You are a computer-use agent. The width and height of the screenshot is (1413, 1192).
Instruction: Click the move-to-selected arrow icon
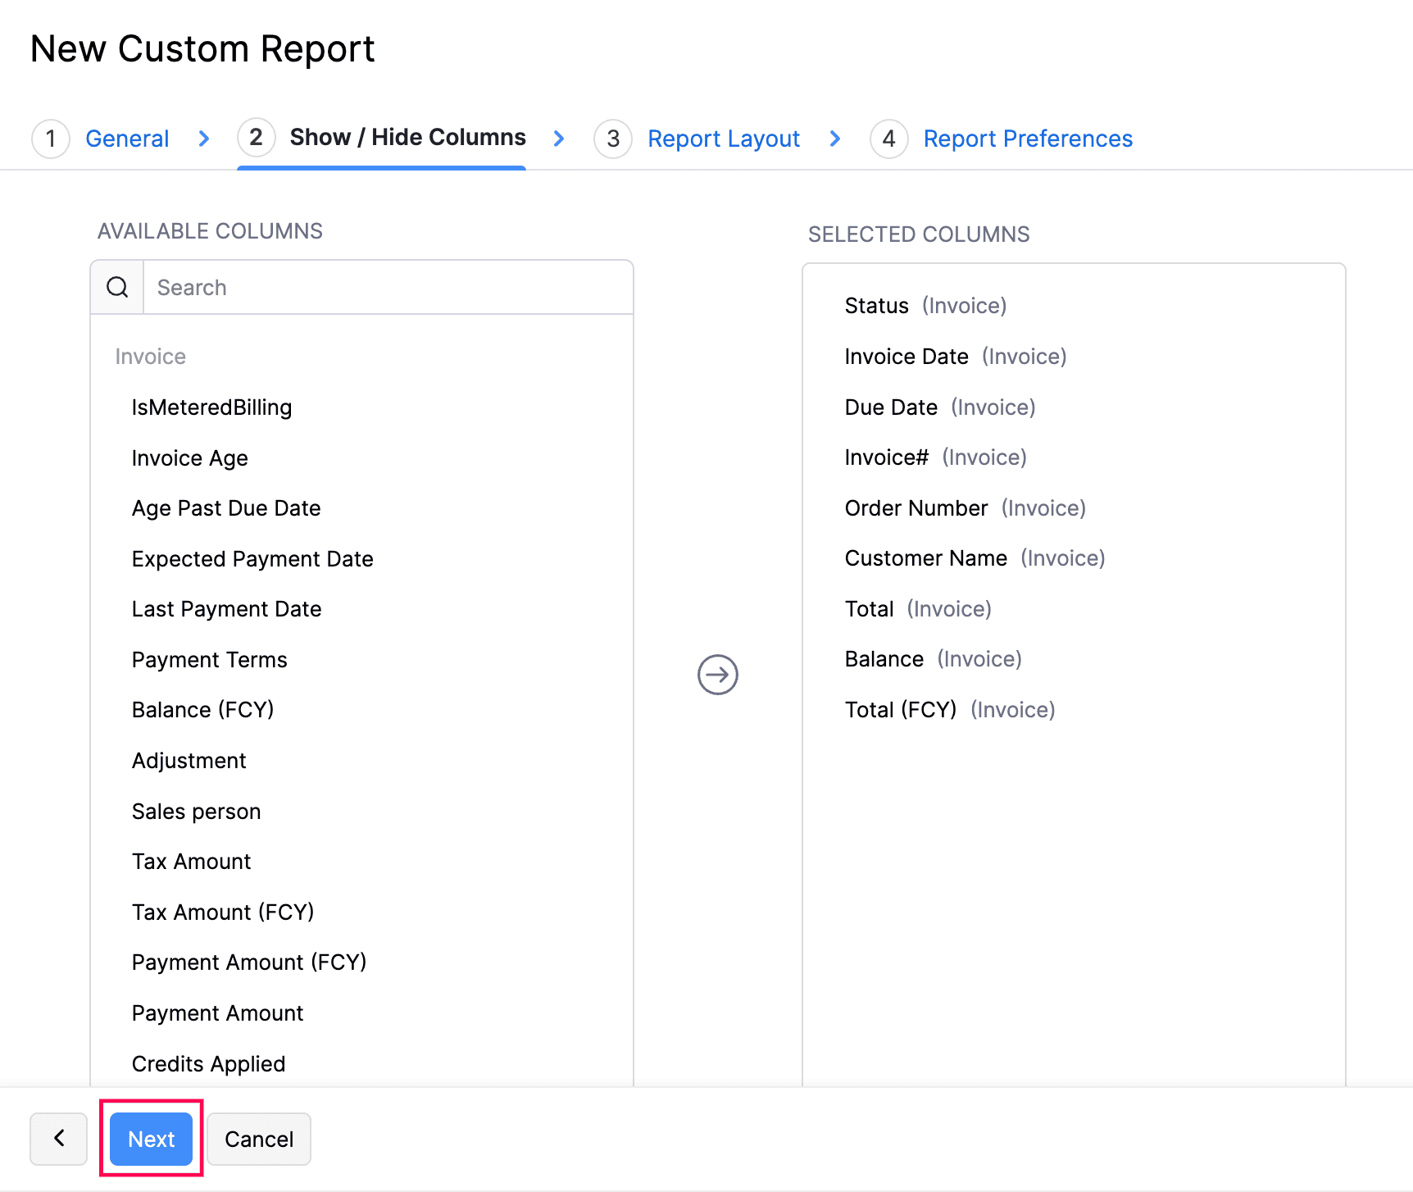click(x=717, y=675)
